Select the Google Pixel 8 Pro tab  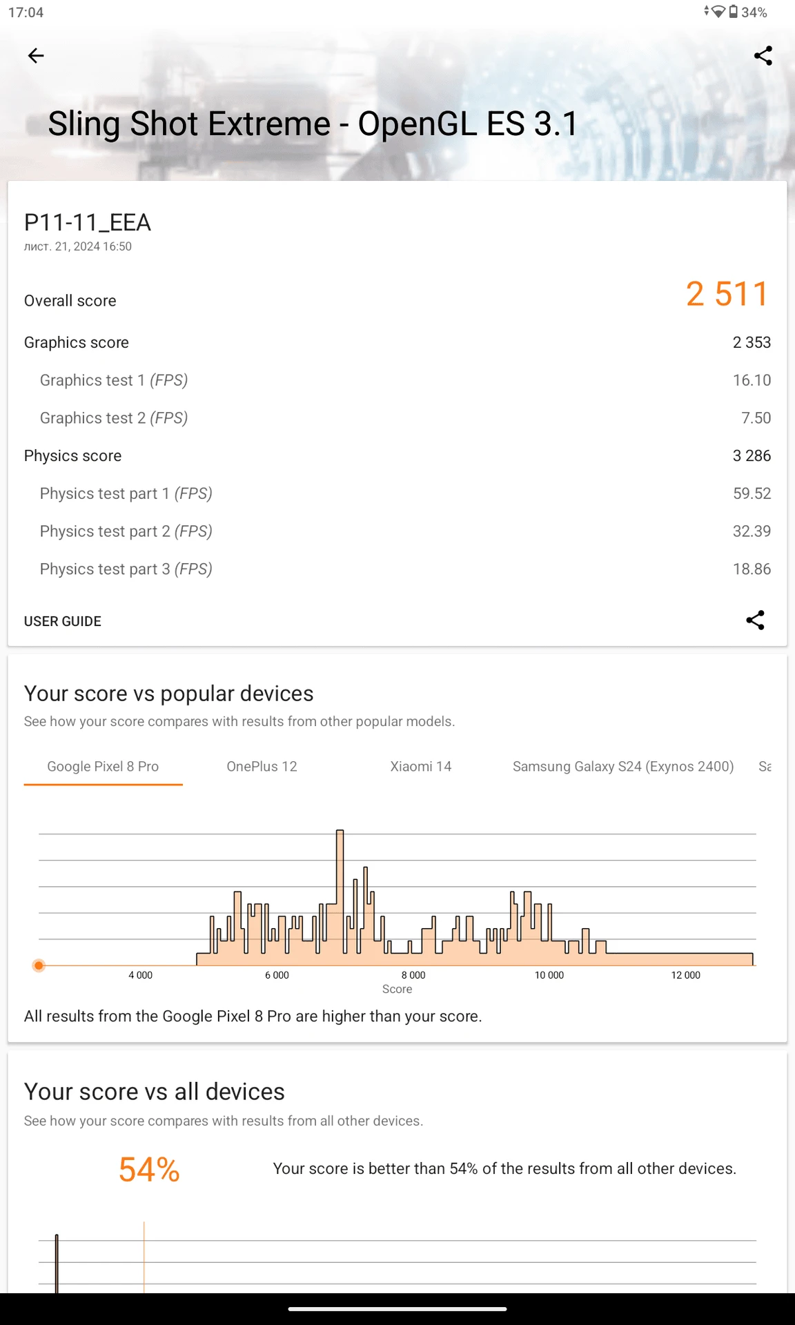(x=103, y=767)
